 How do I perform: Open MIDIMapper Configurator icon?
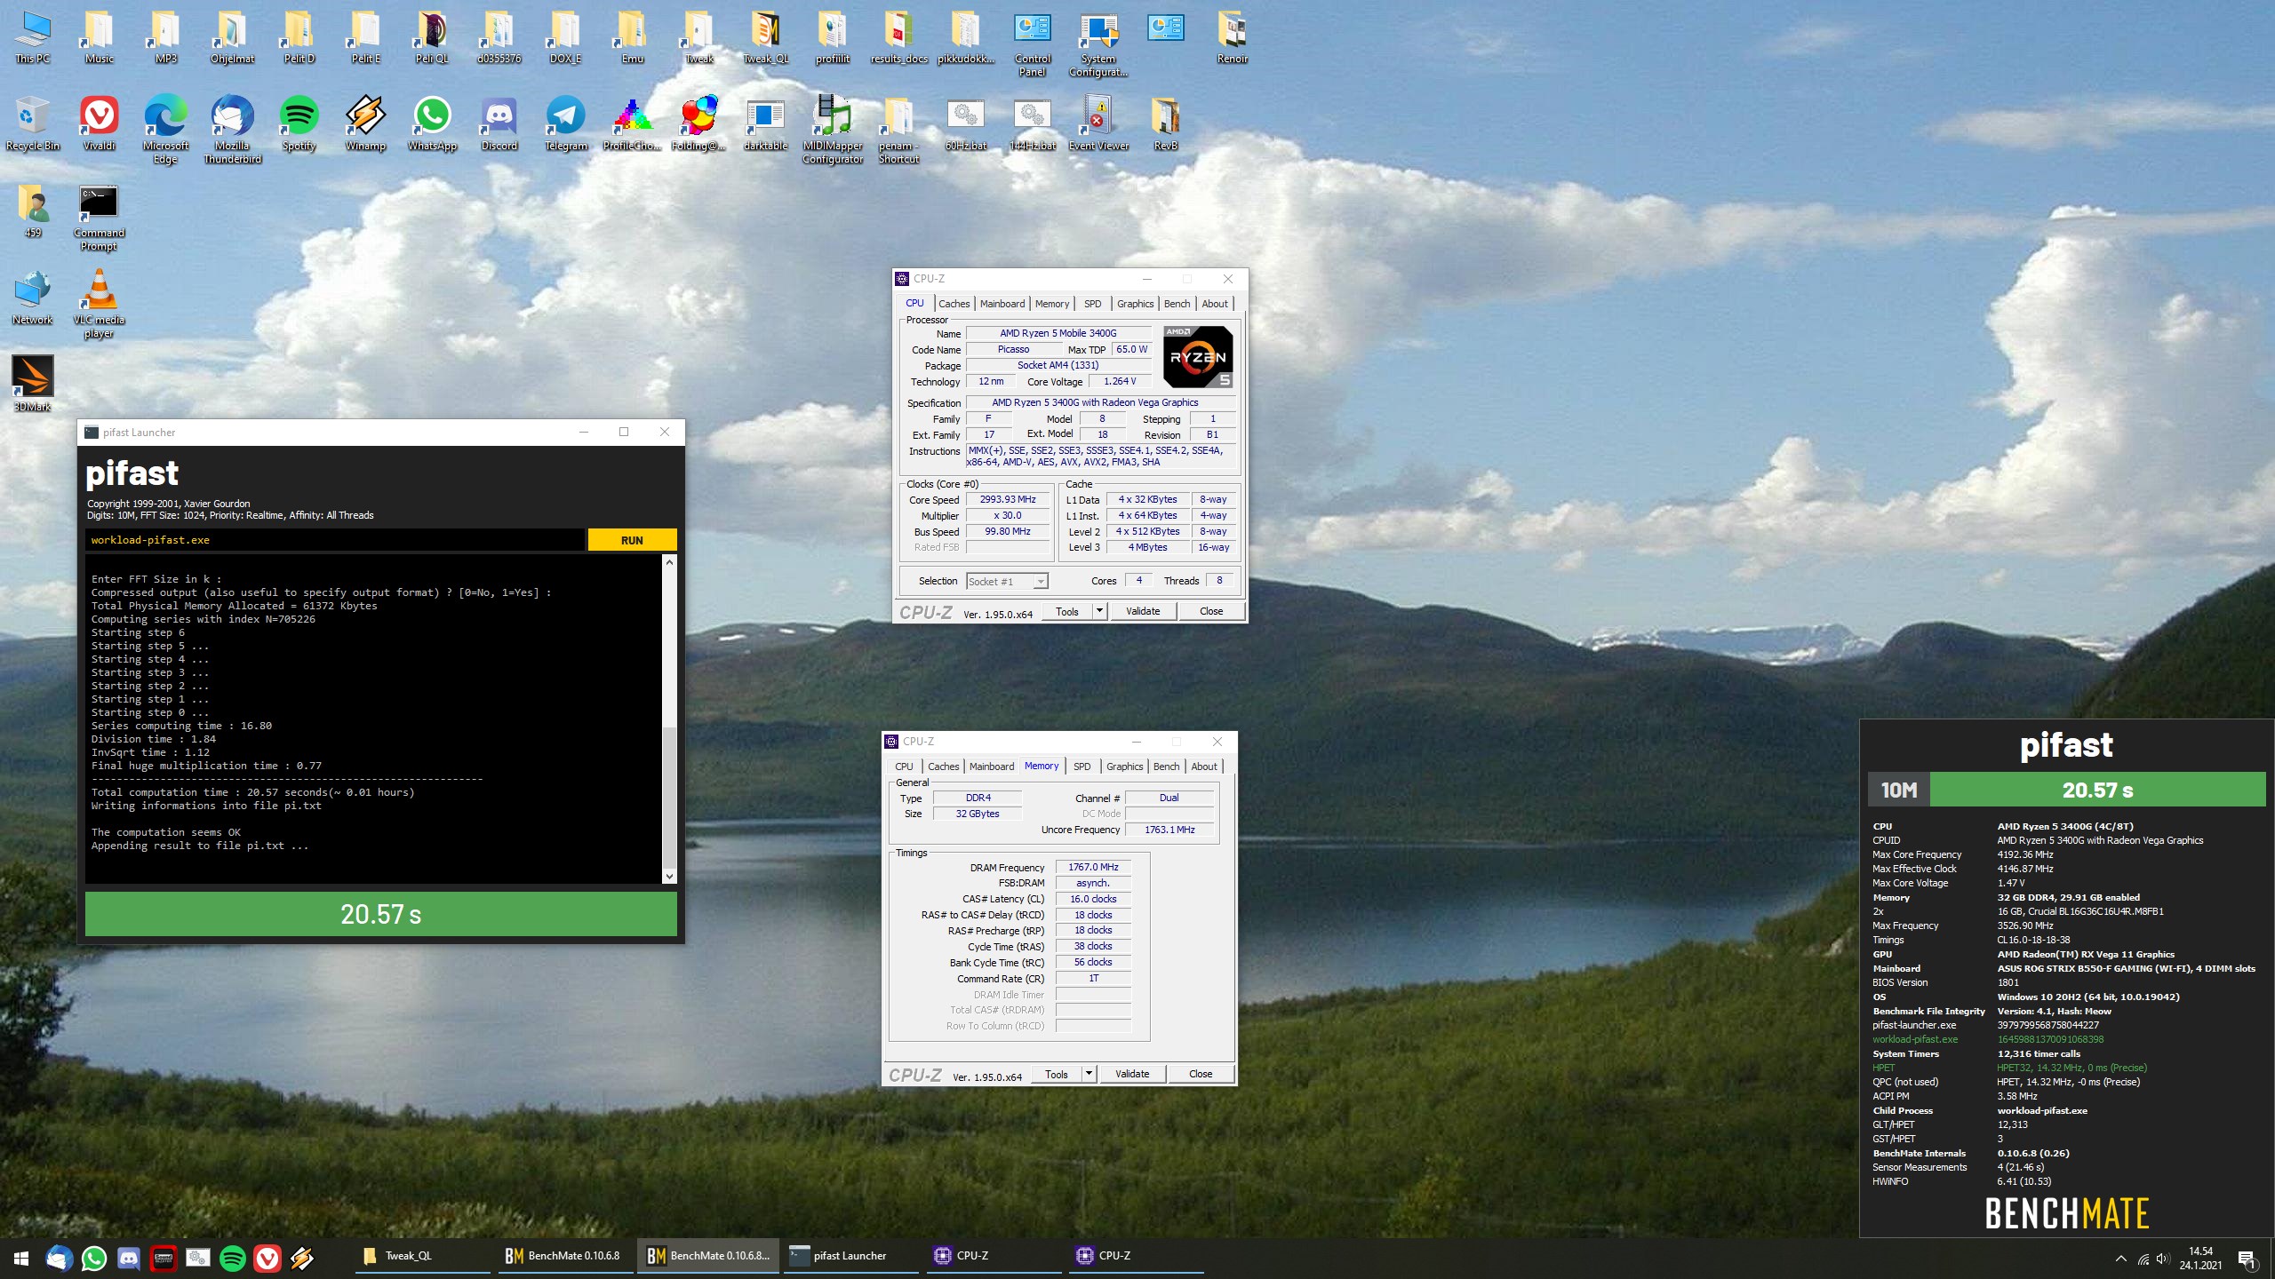[x=833, y=130]
